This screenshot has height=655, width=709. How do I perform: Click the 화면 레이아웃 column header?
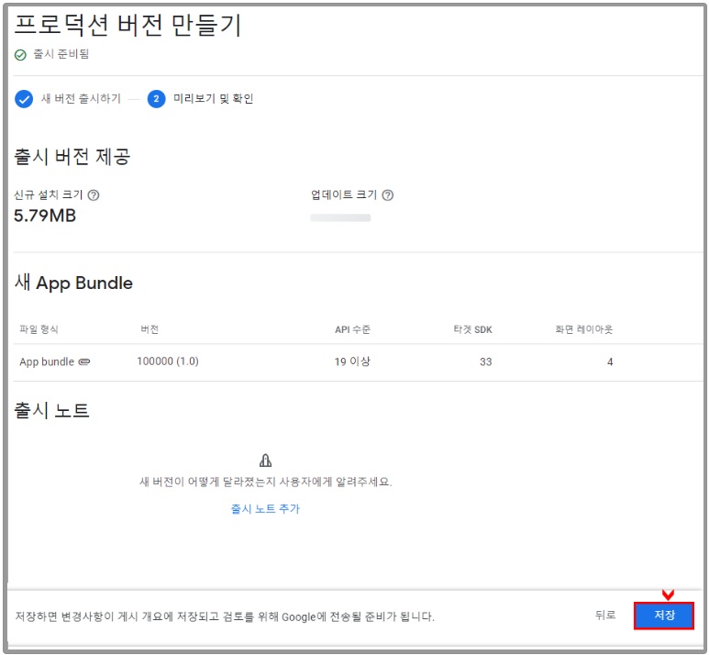[583, 329]
